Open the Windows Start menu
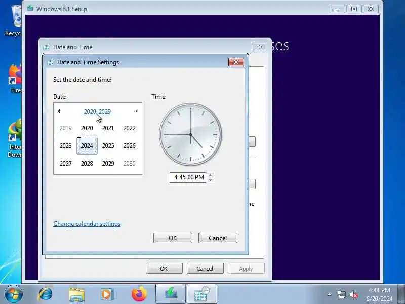405x304 pixels. click(x=14, y=294)
